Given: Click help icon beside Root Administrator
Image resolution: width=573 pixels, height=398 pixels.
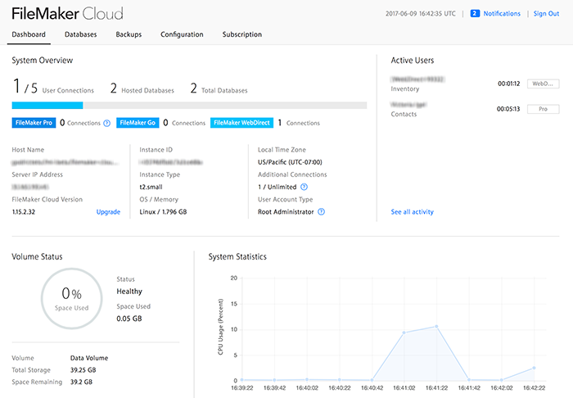Looking at the screenshot, I should [x=321, y=211].
